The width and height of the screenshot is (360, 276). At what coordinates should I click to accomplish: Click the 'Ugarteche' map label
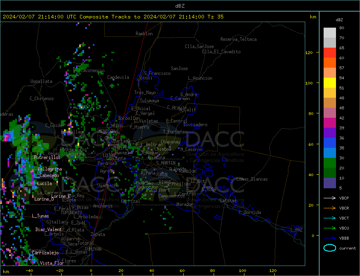click(x=108, y=185)
